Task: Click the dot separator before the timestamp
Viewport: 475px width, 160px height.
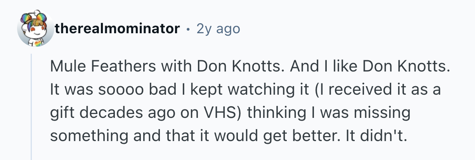Action: (x=188, y=29)
